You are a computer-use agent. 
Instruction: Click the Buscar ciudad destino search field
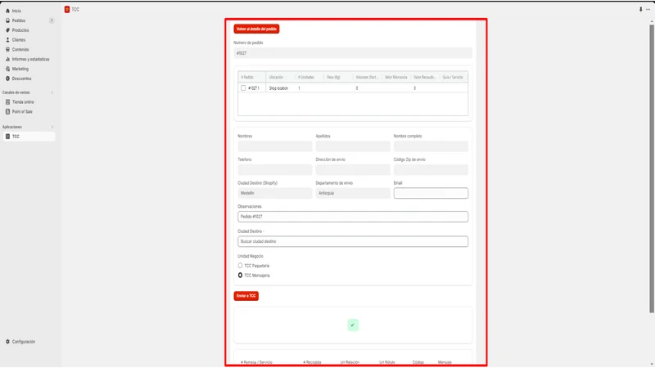pyautogui.click(x=353, y=241)
